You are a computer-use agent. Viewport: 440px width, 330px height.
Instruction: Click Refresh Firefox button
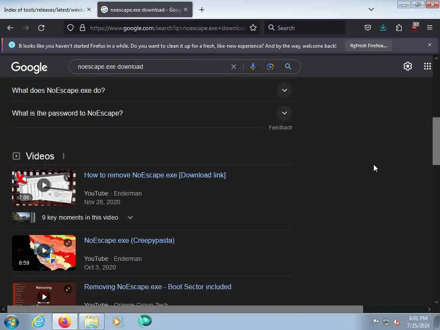click(368, 46)
